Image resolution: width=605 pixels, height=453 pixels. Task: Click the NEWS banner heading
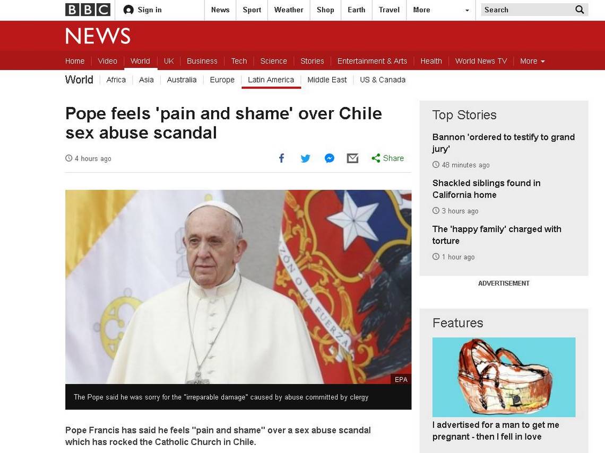coord(98,36)
